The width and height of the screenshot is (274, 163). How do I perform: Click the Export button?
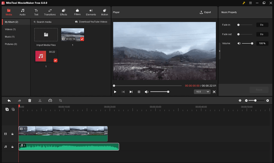tap(205, 12)
